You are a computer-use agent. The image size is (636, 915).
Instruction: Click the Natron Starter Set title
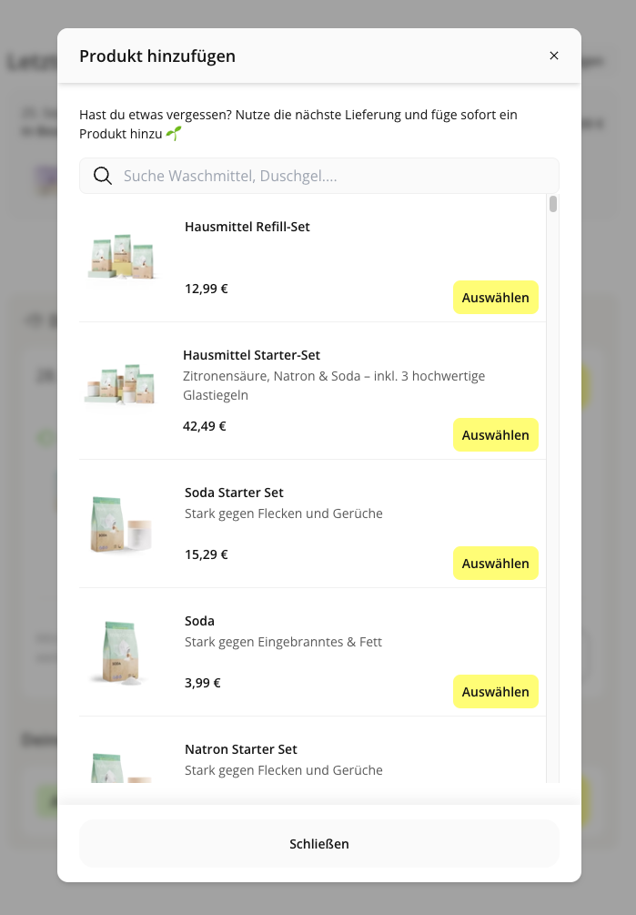pyautogui.click(x=241, y=749)
